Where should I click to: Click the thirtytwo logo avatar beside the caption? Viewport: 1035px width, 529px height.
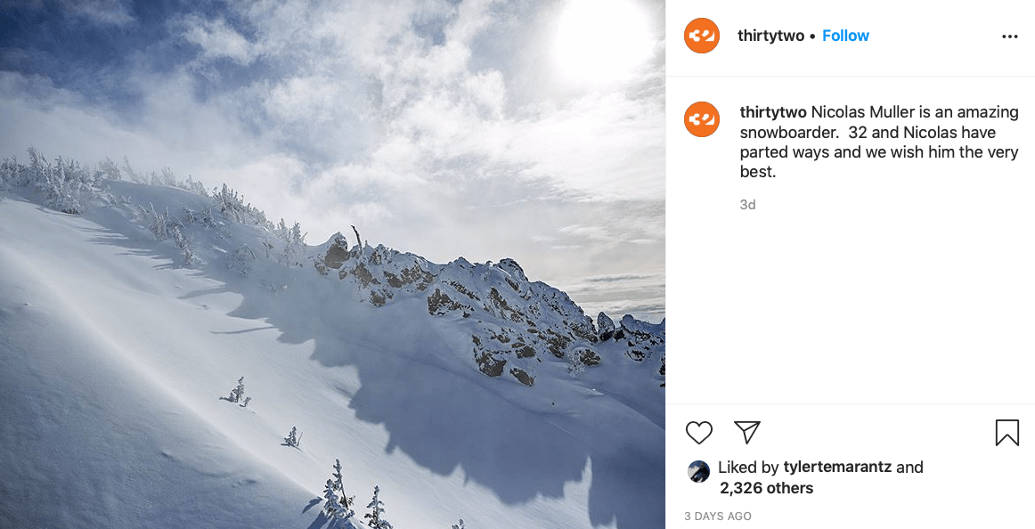click(x=702, y=119)
